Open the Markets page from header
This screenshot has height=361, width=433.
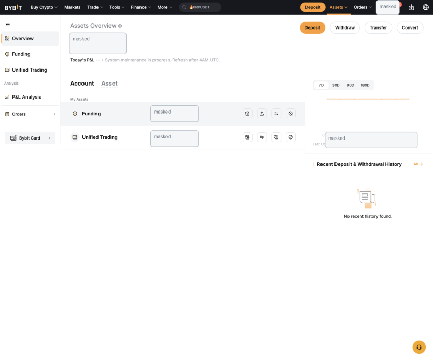73,7
